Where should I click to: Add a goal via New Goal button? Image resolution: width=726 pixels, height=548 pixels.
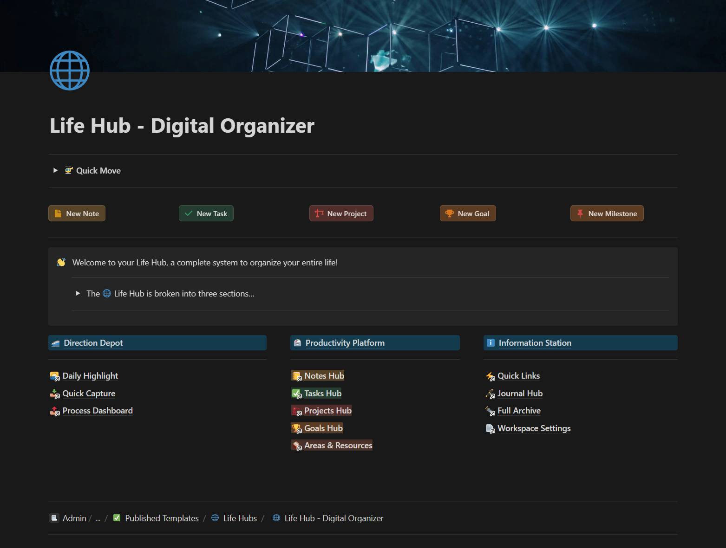[x=468, y=213]
